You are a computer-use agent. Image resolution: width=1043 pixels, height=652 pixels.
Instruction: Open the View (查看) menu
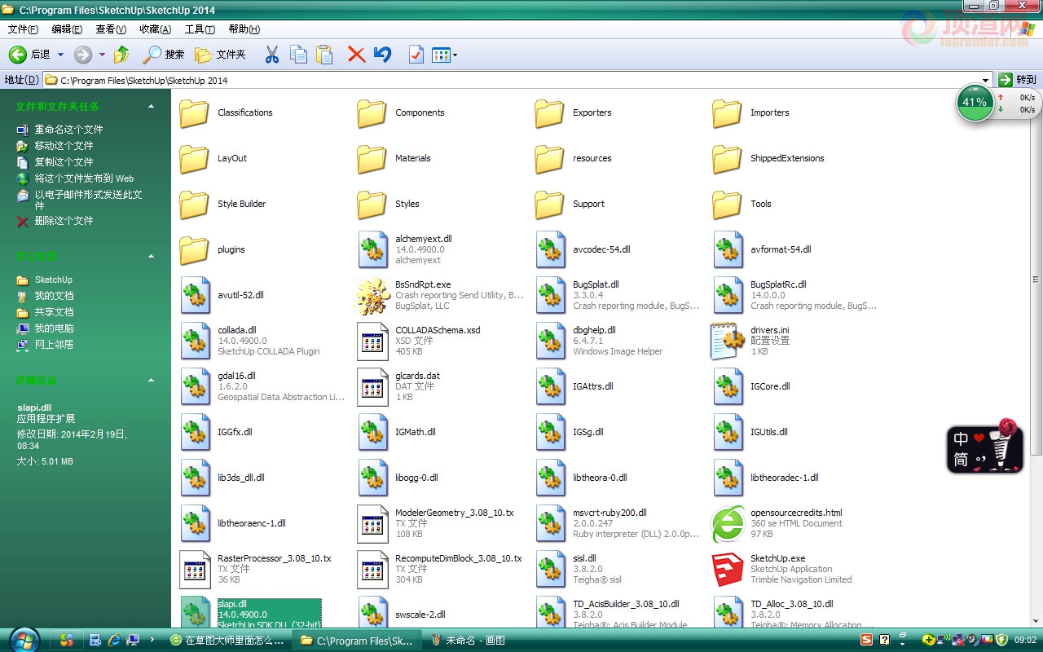click(x=111, y=29)
